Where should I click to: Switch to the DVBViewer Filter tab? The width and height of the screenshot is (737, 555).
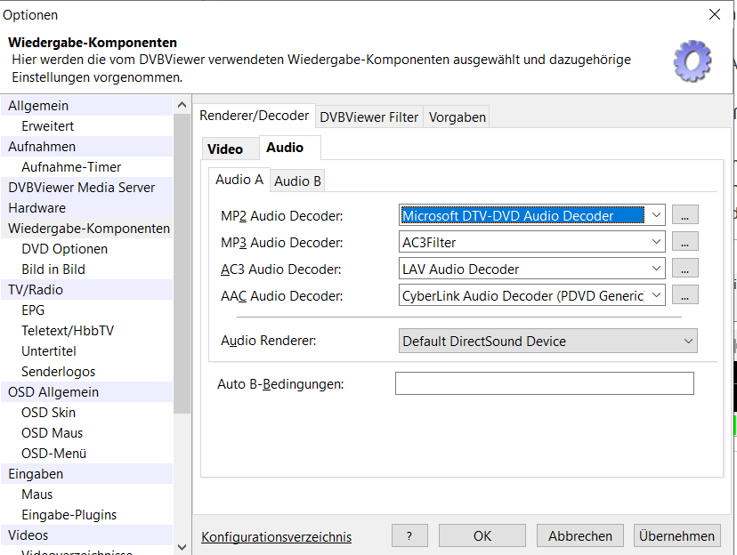tap(368, 117)
